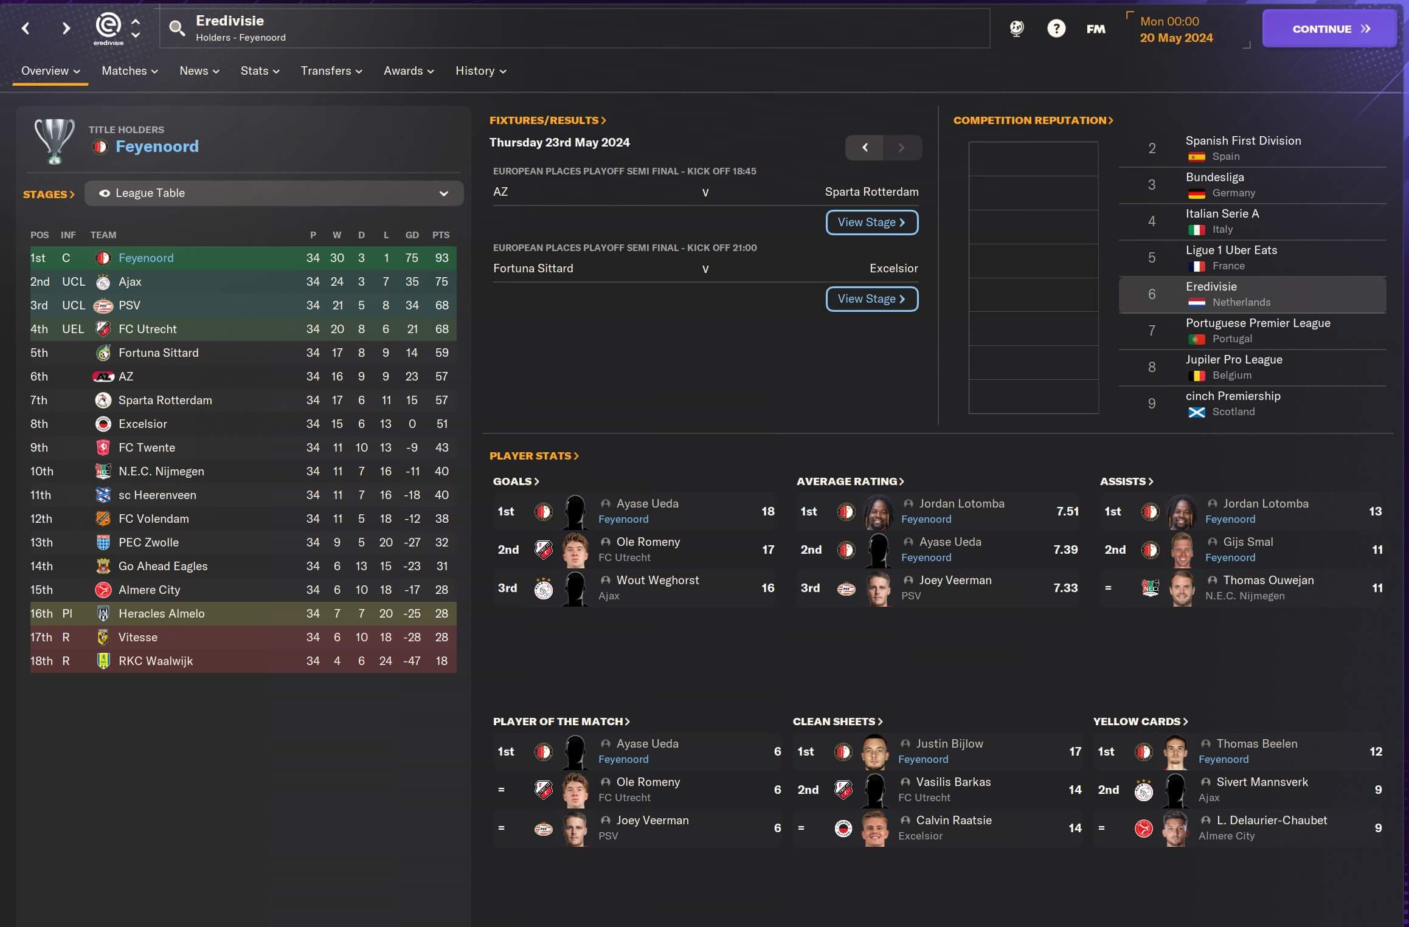
Task: Click Belgium flag under Jupiler Pro League
Action: click(x=1197, y=376)
